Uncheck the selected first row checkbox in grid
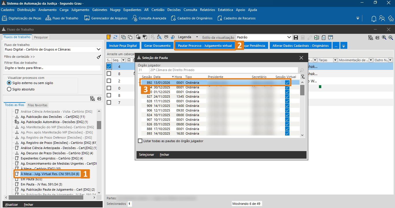This screenshot has width=395, height=208. tap(109, 66)
